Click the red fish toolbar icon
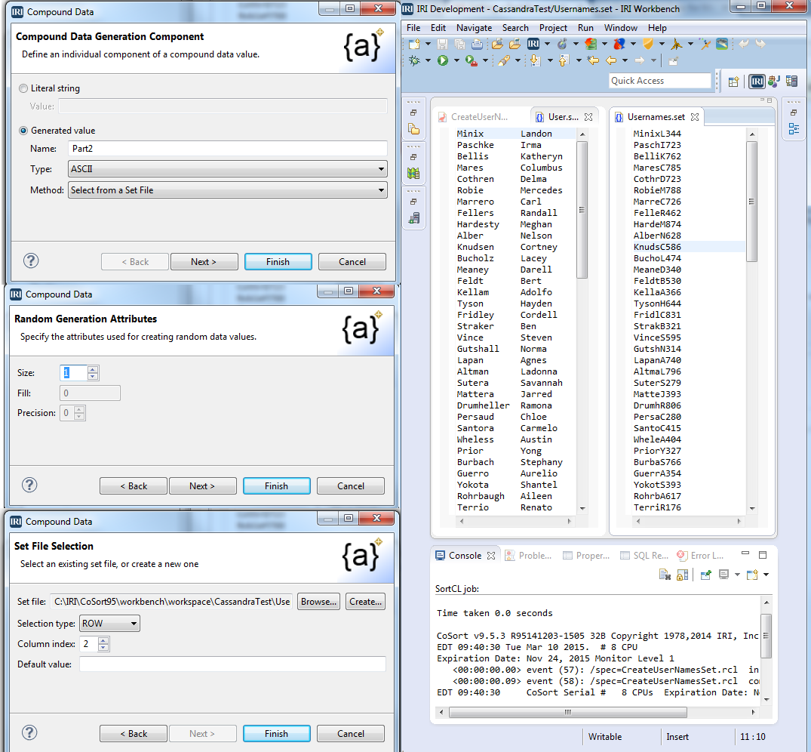This screenshot has width=811, height=752. (619, 44)
